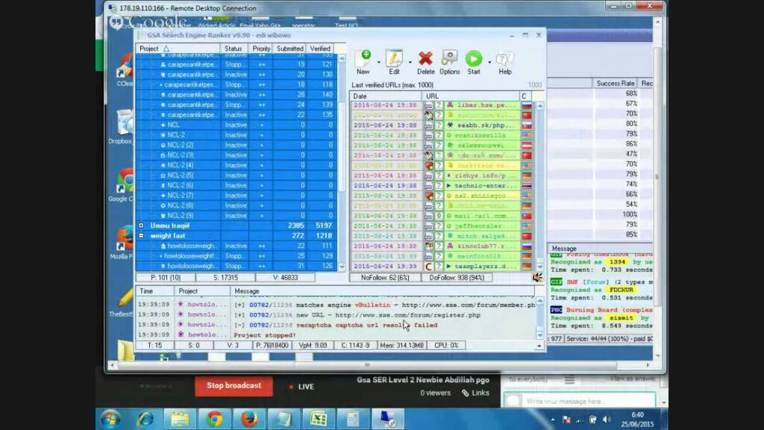Collapse the weight fast project group
This screenshot has height=430, width=764.
tap(141, 235)
